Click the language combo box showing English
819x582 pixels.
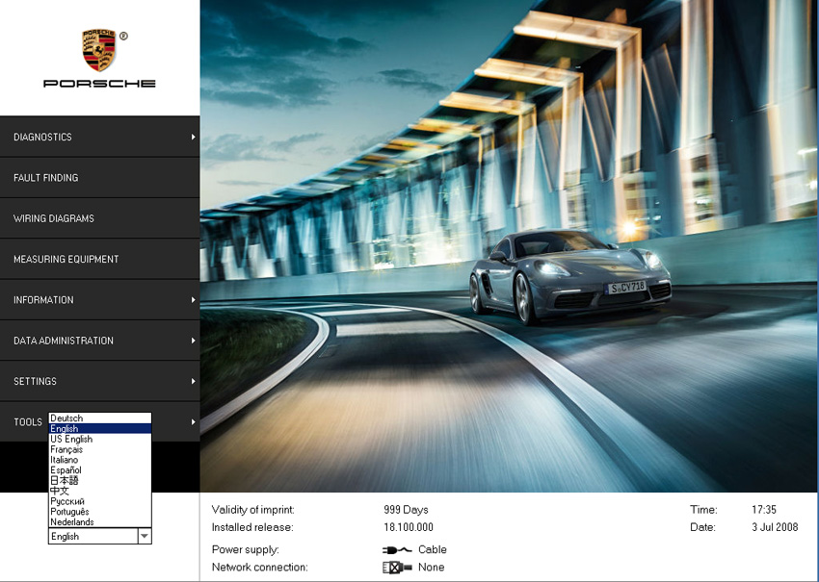click(x=100, y=536)
